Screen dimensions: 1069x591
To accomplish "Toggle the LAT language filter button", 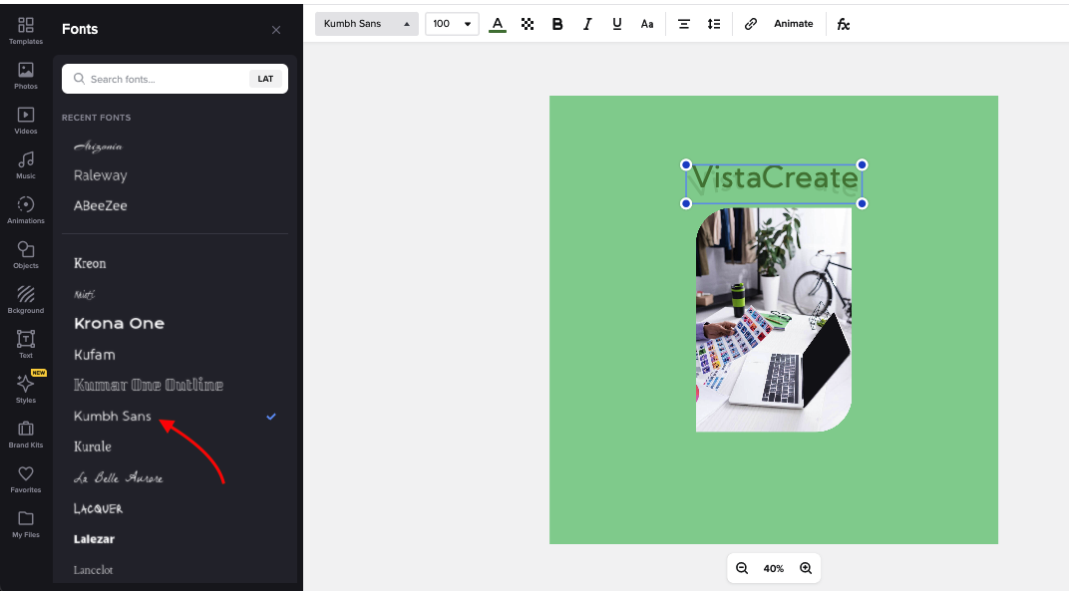I will (265, 79).
